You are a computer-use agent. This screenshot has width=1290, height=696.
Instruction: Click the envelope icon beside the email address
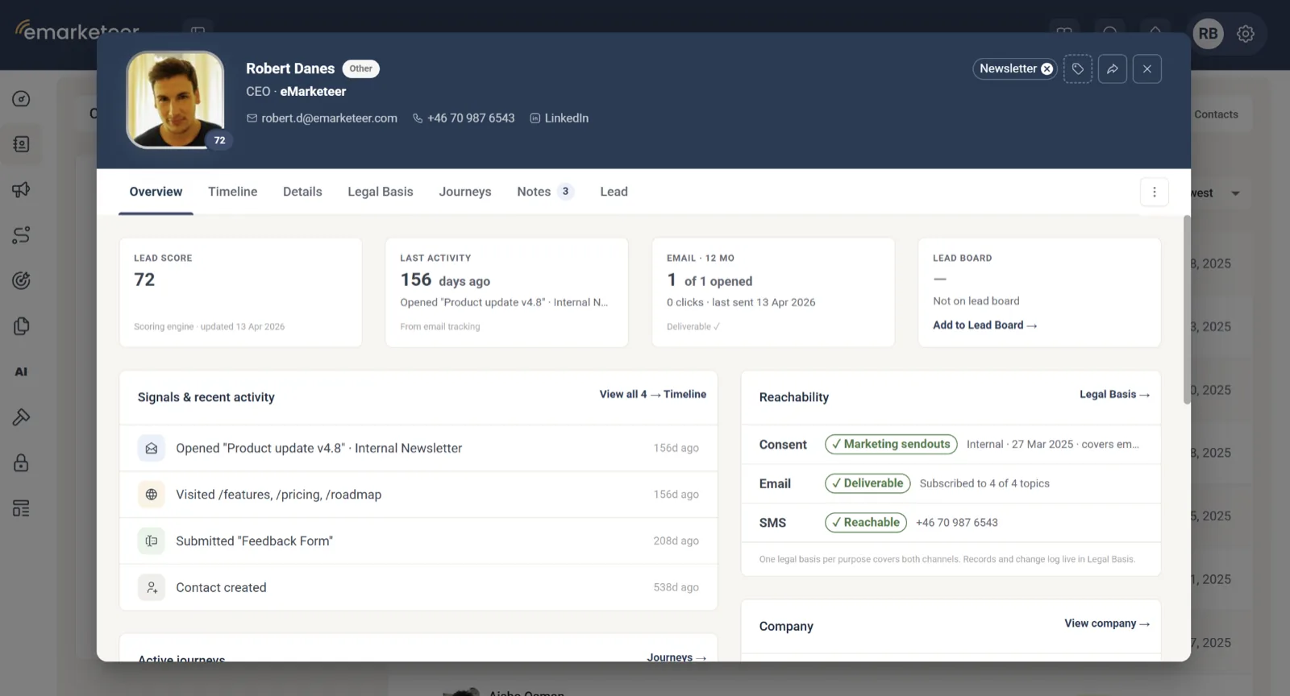pos(252,118)
